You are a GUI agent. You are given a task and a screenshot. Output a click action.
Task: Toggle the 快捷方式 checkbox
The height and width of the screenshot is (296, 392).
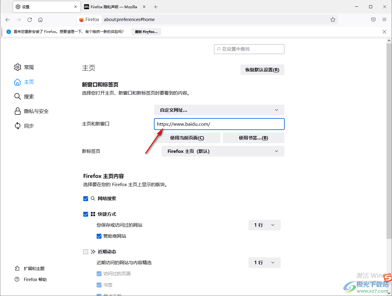[86, 214]
